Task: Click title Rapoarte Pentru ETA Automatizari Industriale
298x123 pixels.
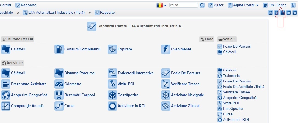Action: (139, 26)
